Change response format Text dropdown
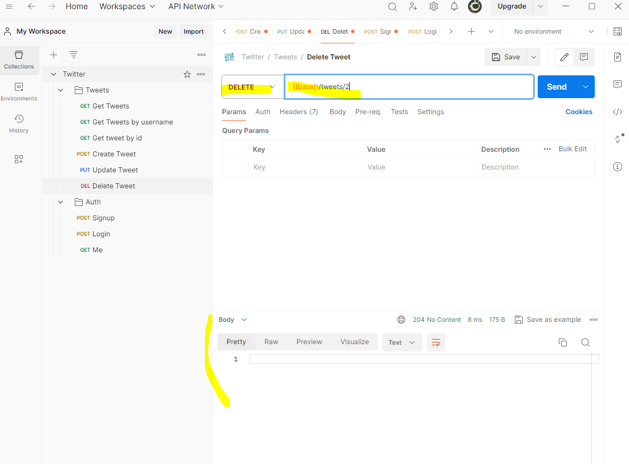This screenshot has width=629, height=464. (402, 342)
